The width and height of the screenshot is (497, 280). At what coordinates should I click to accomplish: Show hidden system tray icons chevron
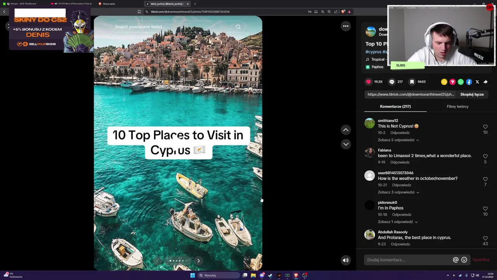[x=448, y=275]
